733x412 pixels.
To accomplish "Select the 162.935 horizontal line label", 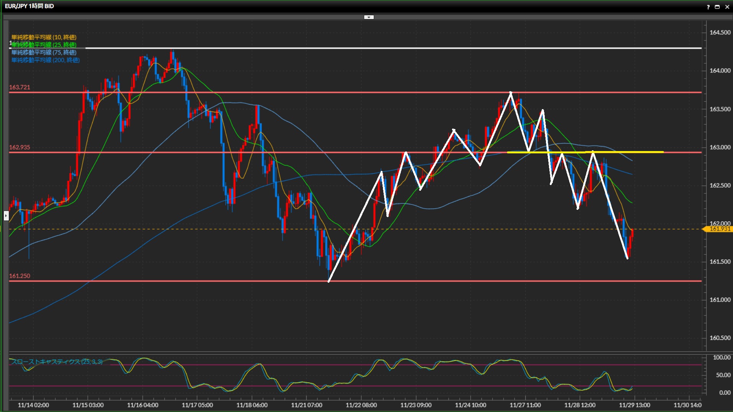I will pos(19,147).
